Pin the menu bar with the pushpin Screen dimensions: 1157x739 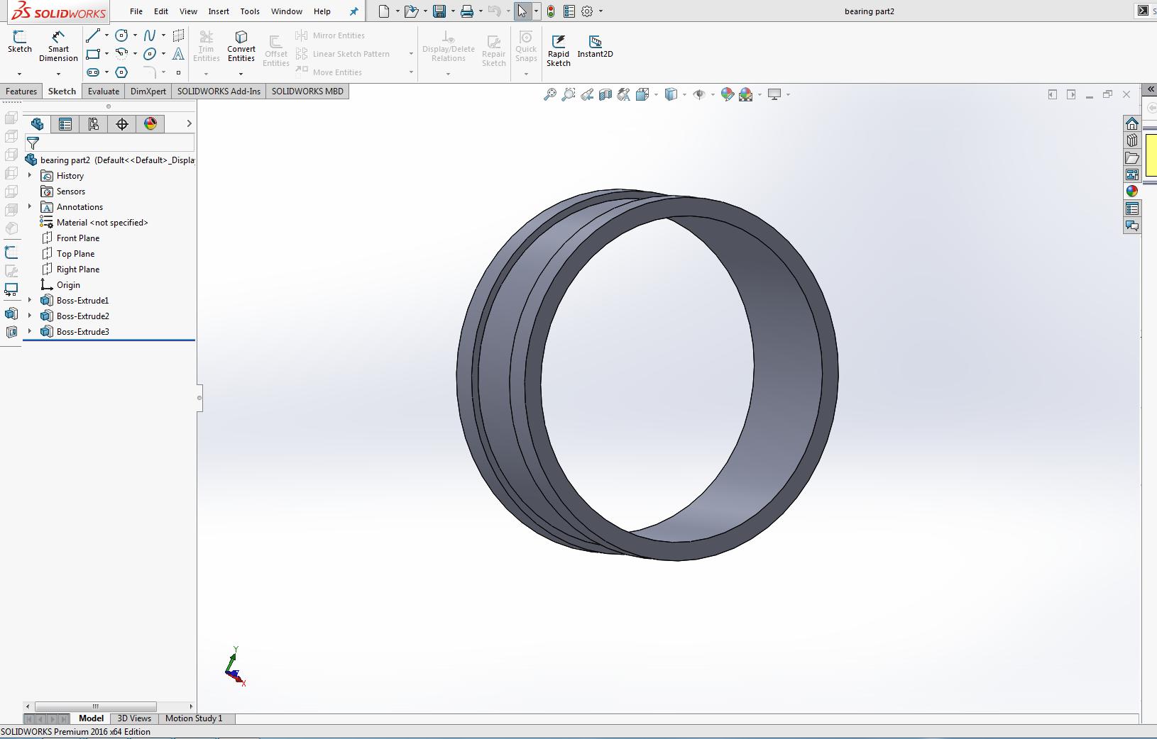(x=354, y=11)
